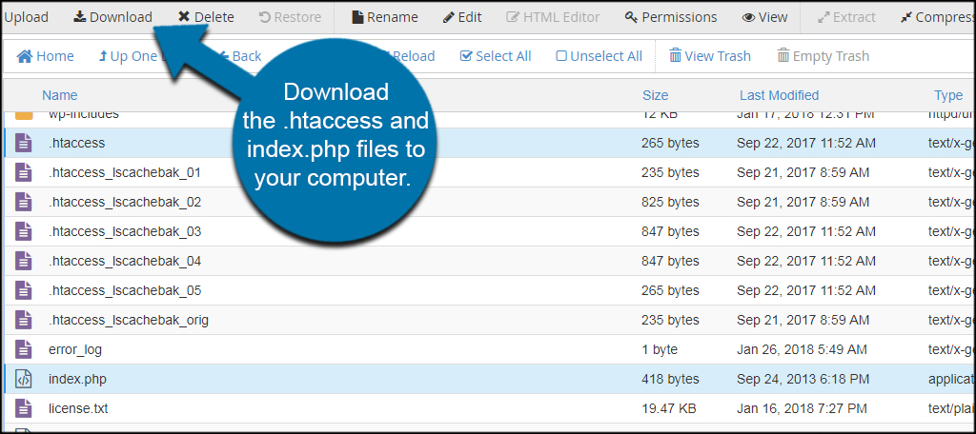Select the file .htaccess_lscachebak_orig
This screenshot has width=976, height=434.
tap(129, 320)
